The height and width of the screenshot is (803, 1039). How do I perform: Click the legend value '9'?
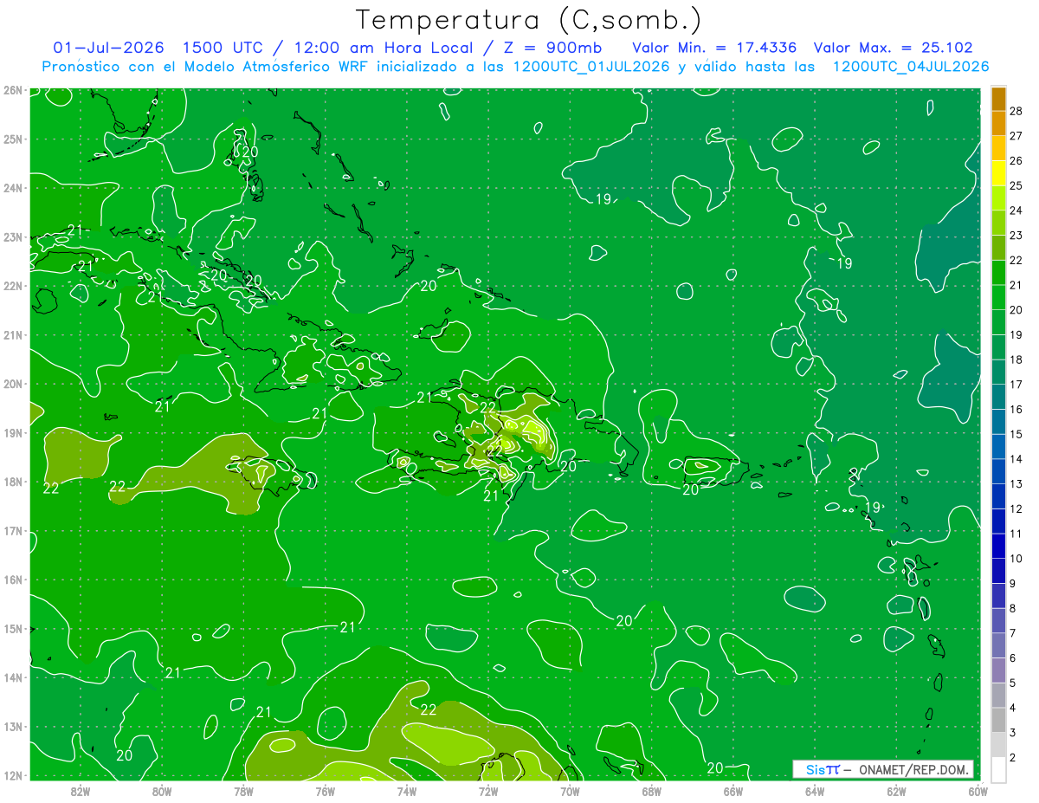pyautogui.click(x=1012, y=584)
